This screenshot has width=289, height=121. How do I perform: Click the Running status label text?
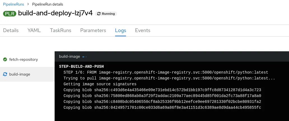point(108,14)
